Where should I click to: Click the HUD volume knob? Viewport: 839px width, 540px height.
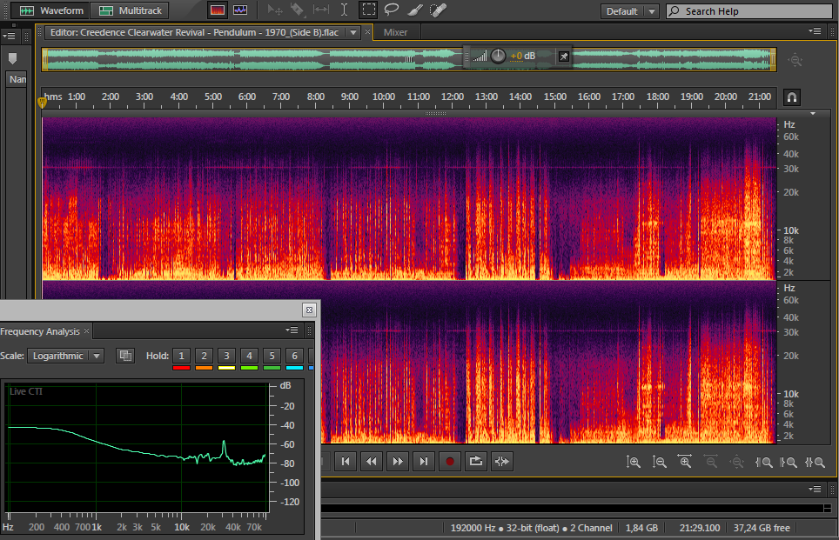(498, 56)
